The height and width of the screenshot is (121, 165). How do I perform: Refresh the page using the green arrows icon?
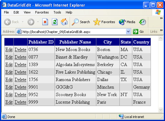pos(55,22)
